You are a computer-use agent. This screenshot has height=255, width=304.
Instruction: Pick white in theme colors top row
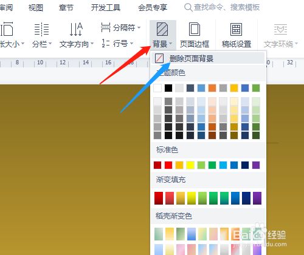[x=157, y=88]
